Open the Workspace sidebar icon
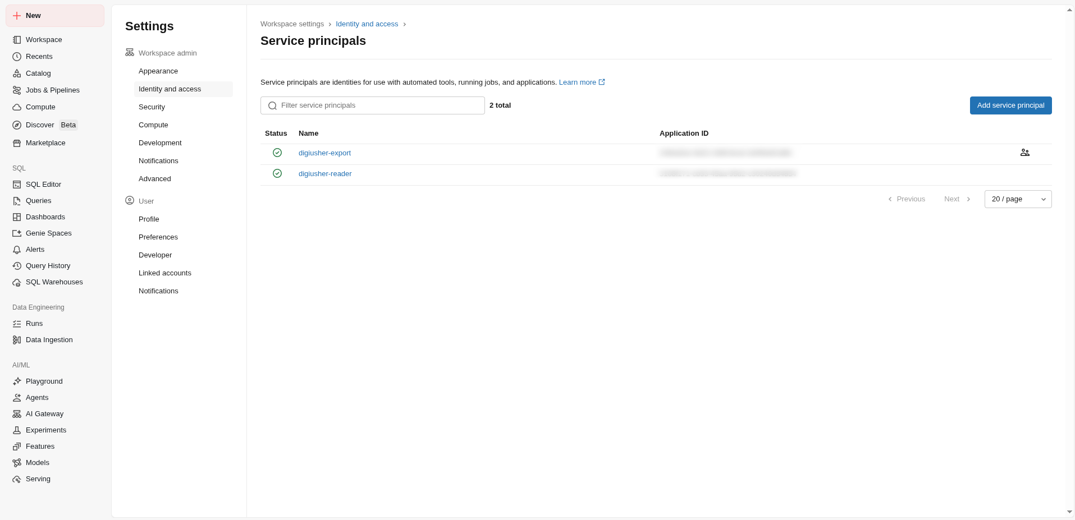 click(x=17, y=40)
